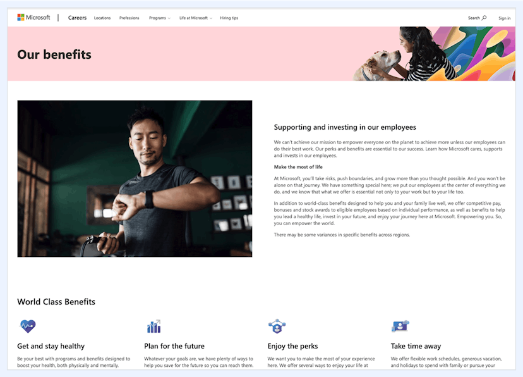
Task: Sign in to your account
Action: pos(505,18)
